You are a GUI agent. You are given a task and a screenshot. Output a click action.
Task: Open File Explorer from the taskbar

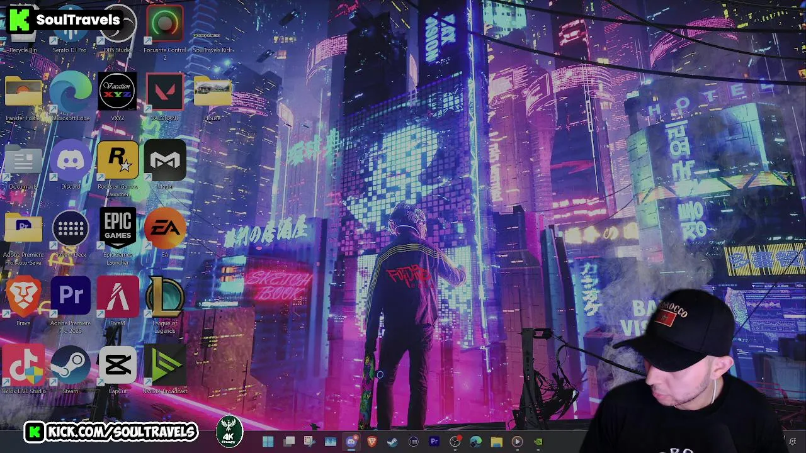(x=496, y=442)
